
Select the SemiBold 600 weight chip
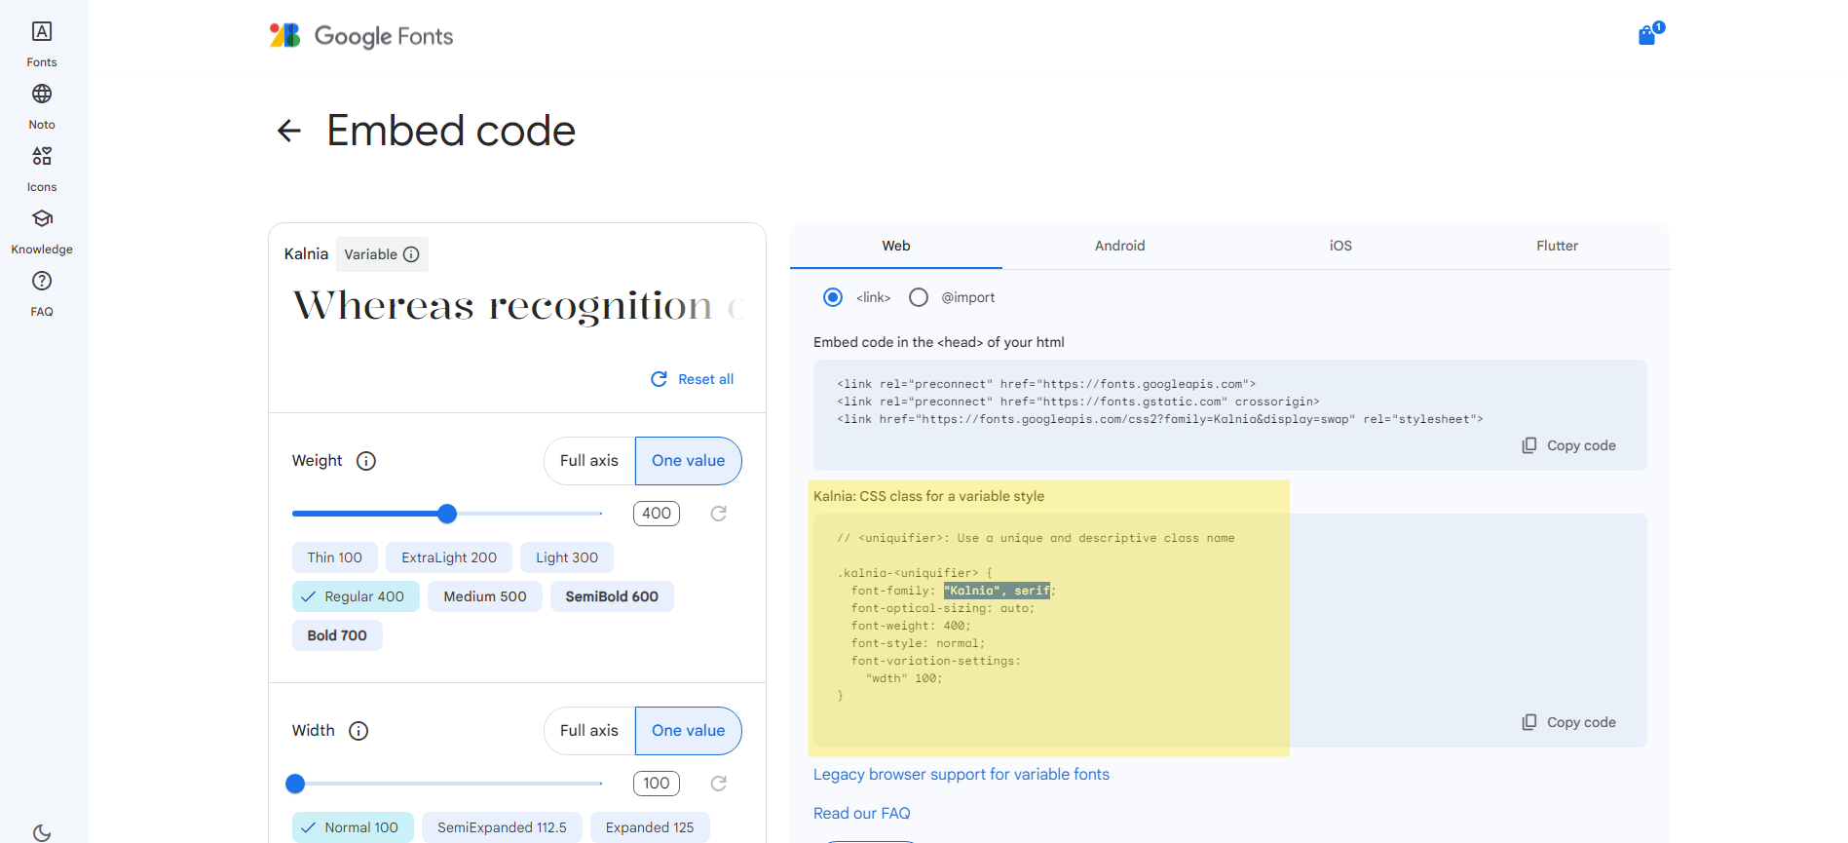[x=612, y=596]
